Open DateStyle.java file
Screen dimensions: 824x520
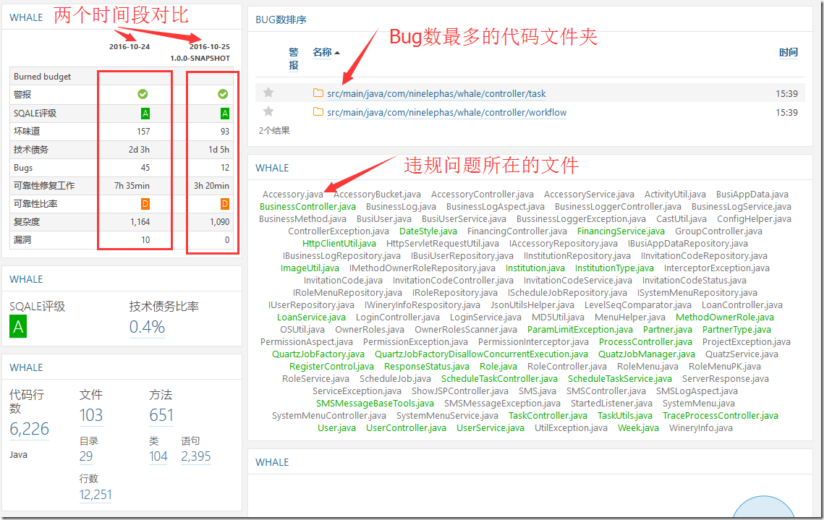428,231
